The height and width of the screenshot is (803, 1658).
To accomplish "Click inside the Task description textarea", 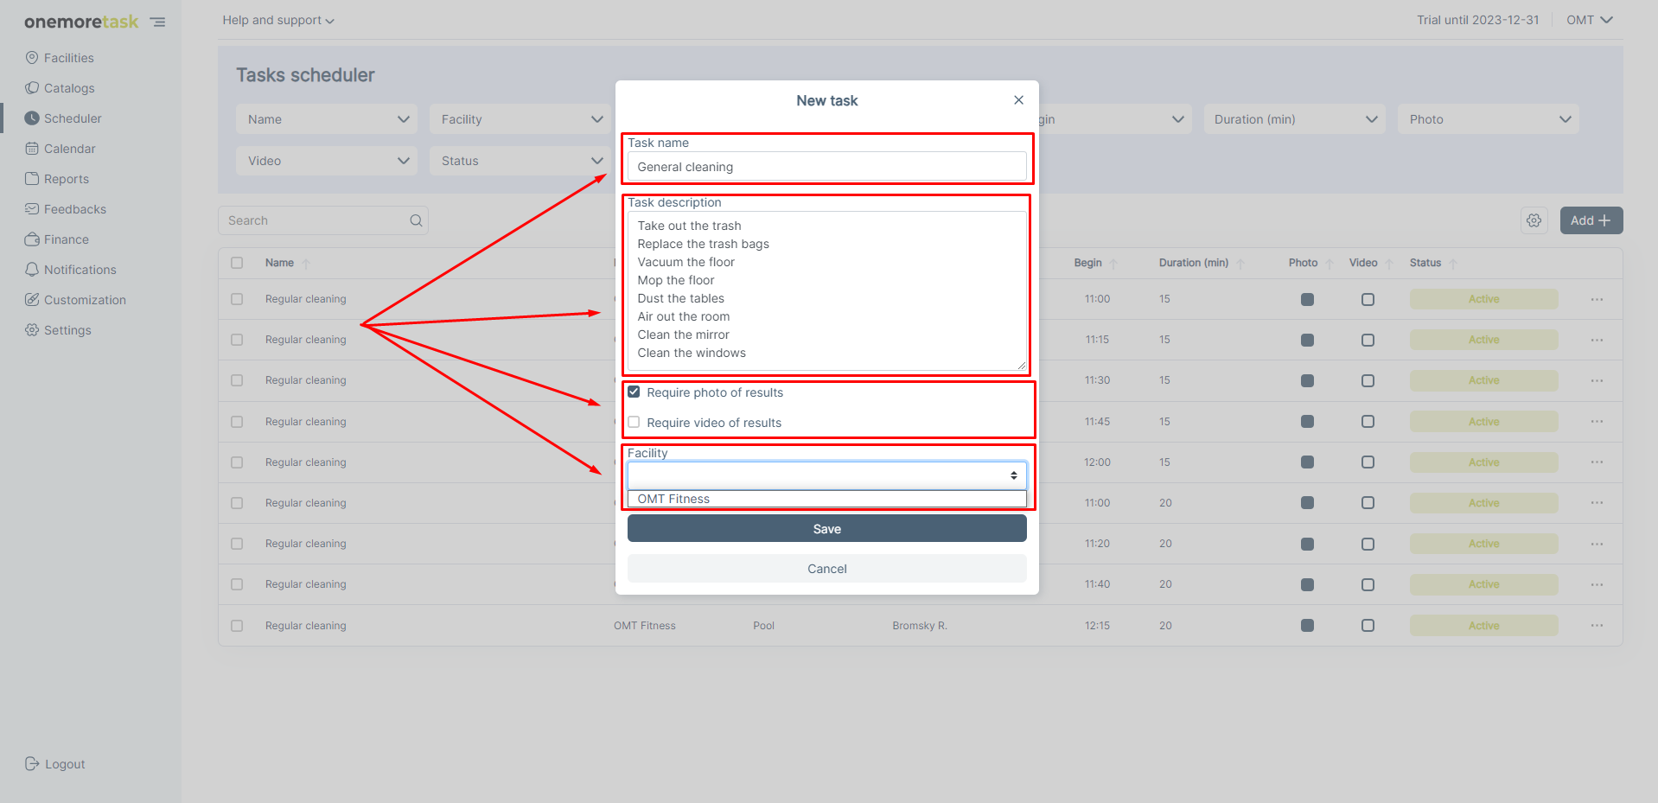I will [827, 291].
